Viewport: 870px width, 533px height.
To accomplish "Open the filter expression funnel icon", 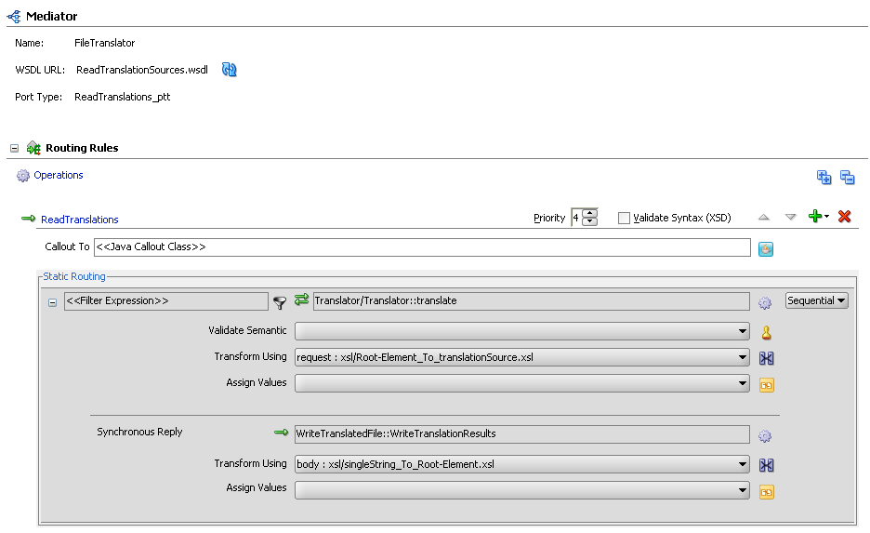I will pos(280,301).
